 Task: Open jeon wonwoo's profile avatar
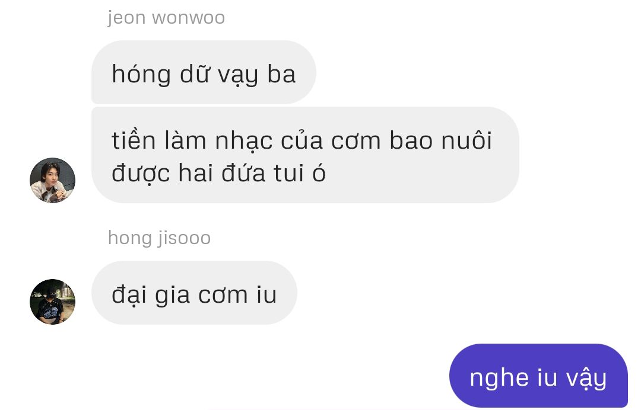(52, 180)
